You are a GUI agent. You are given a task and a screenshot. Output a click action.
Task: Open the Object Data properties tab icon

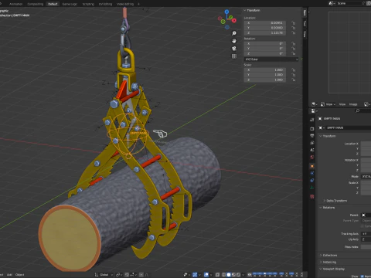pyautogui.click(x=312, y=188)
